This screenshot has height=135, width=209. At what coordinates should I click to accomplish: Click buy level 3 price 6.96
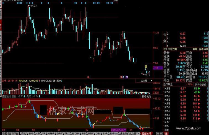click(183, 38)
